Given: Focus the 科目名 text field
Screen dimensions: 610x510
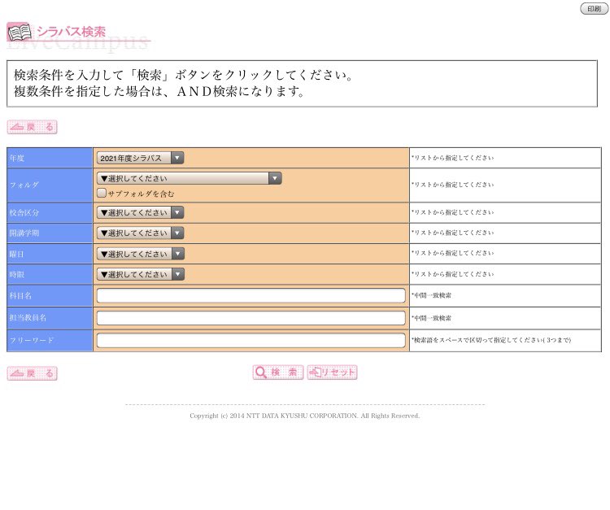Looking at the screenshot, I should pyautogui.click(x=251, y=295).
